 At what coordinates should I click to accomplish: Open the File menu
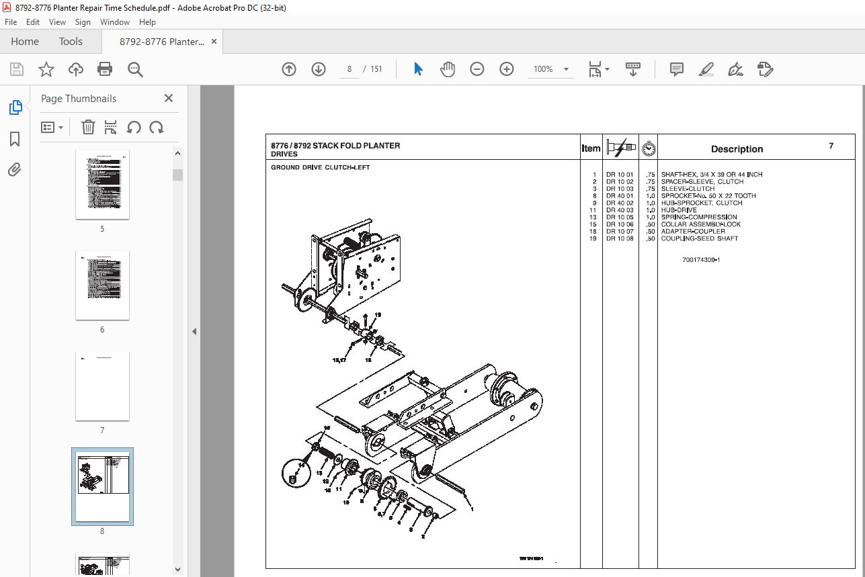point(11,22)
